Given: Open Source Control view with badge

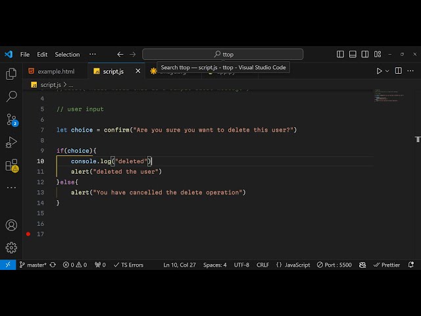Looking at the screenshot, I should tap(11, 119).
